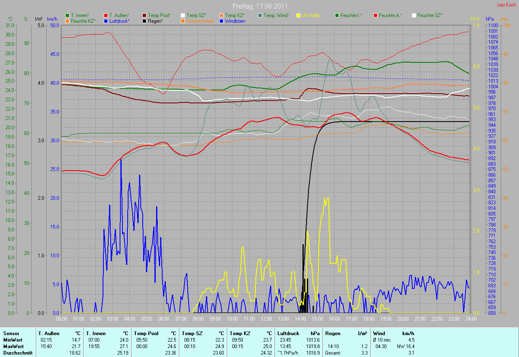Select the '^1.7hPa/h' pressure trend text
Screen dimensions: 519x357
[x=288, y=353]
